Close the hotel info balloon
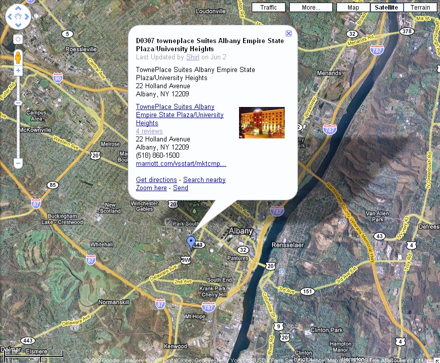Screen dimensions: 440x363 289,33
